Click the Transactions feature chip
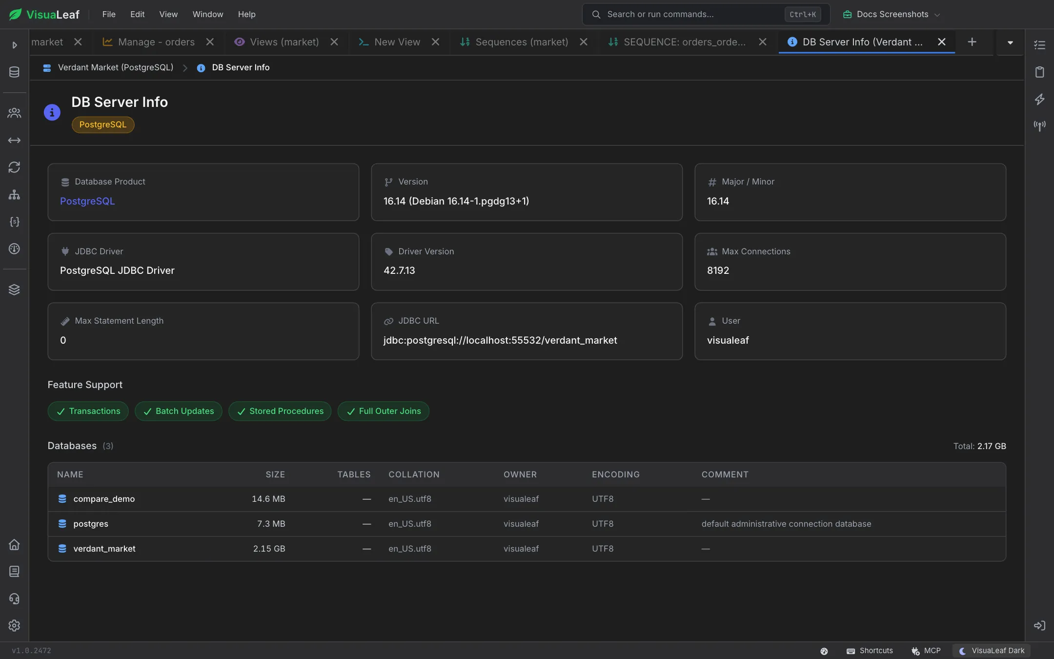Viewport: 1054px width, 659px height. (88, 411)
